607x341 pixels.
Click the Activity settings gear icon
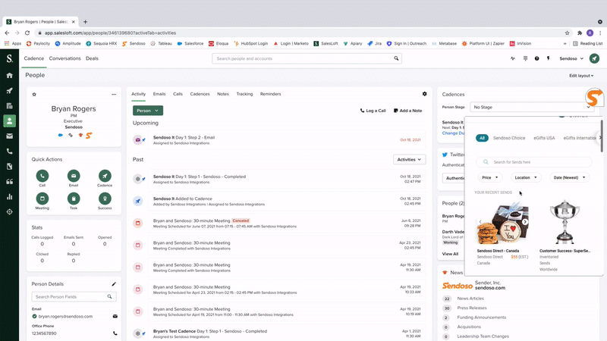click(424, 94)
